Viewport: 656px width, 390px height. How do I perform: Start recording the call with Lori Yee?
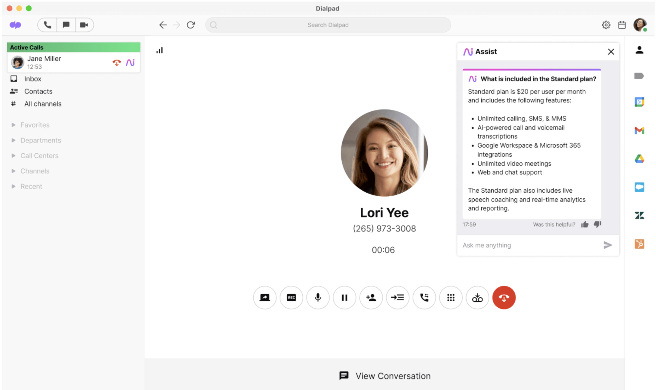291,297
